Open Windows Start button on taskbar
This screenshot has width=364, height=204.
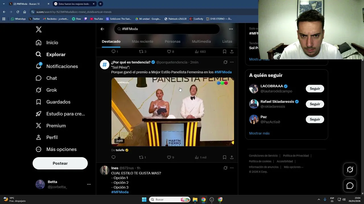click(144, 199)
